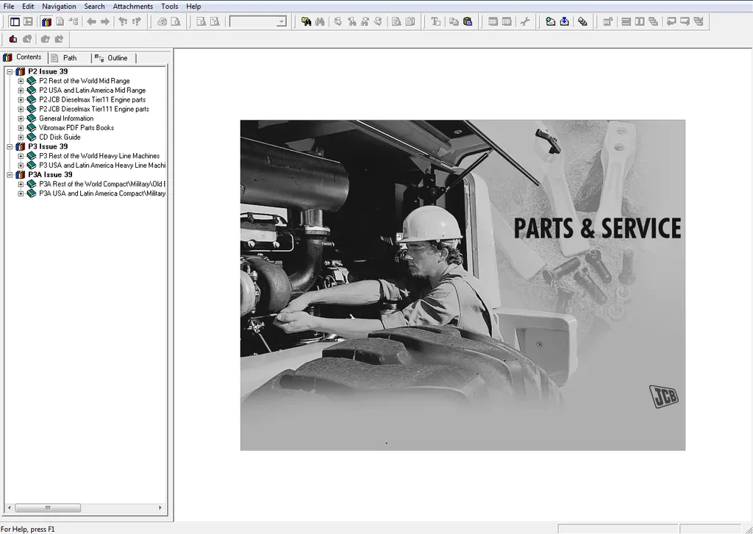This screenshot has height=534, width=753.
Task: Click the blue down-arrow tray icon
Action: (x=564, y=21)
